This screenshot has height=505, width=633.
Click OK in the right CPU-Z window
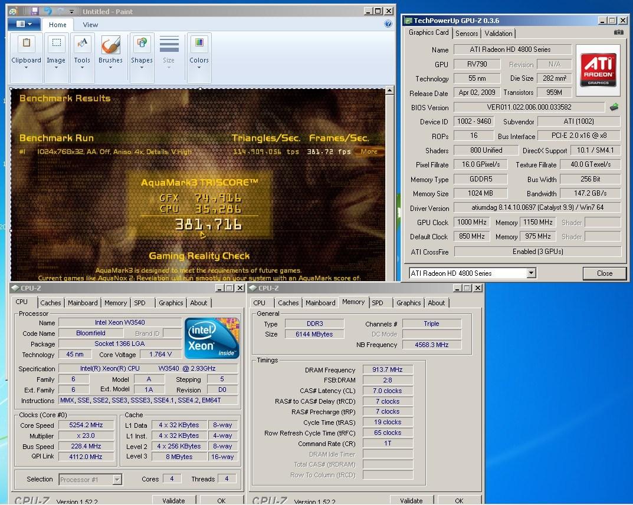tap(459, 500)
